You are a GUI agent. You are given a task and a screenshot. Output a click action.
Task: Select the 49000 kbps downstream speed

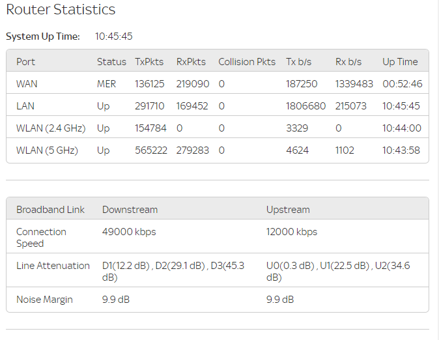[x=129, y=232]
